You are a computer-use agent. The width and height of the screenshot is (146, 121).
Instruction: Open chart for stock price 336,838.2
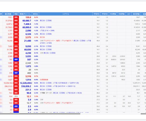coord(26,86)
